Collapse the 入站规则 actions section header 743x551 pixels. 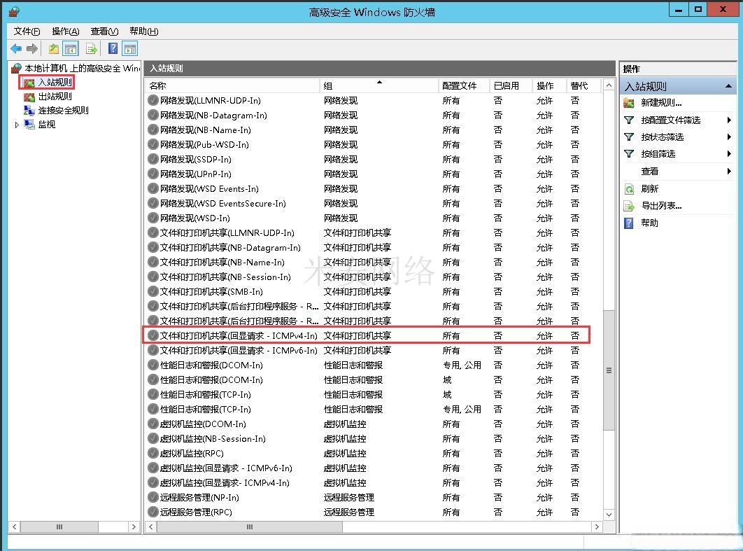tap(728, 86)
